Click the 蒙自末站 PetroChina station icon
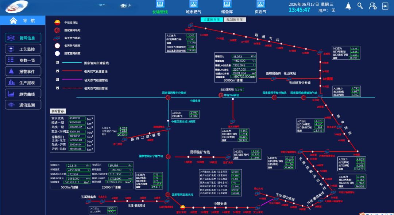The height and width of the screenshot is (215, 394). (x=183, y=207)
